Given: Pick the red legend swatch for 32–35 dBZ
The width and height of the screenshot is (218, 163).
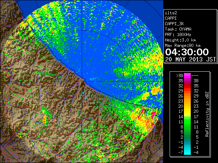Looking at the screenshot, I should pos(187,86).
